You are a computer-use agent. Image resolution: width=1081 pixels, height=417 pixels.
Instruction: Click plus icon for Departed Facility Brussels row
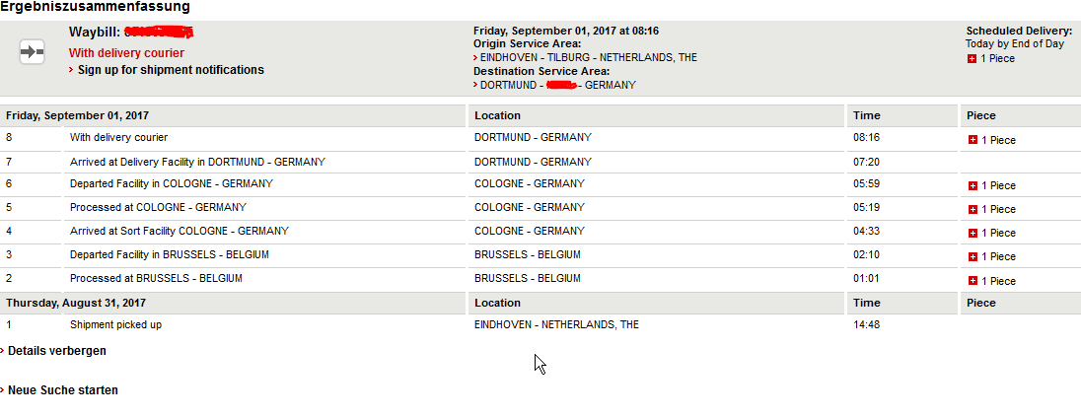coord(973,256)
